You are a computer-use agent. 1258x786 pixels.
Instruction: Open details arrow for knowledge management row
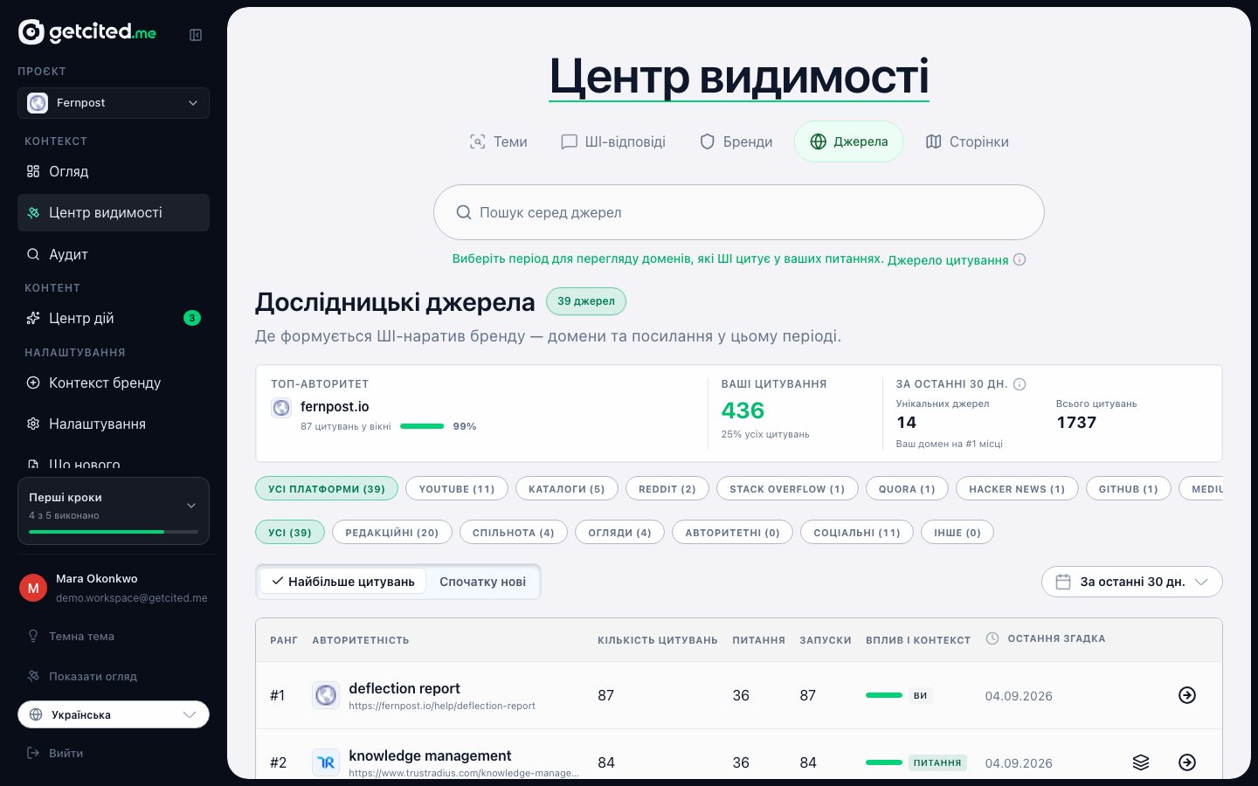coord(1187,762)
